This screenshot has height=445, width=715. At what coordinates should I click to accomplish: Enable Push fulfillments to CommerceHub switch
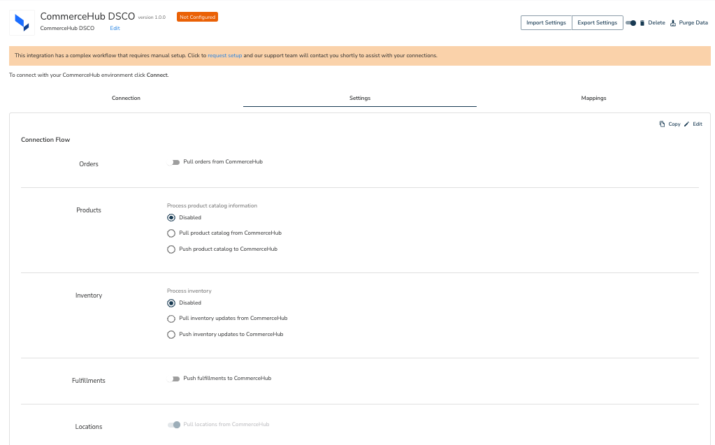point(173,379)
